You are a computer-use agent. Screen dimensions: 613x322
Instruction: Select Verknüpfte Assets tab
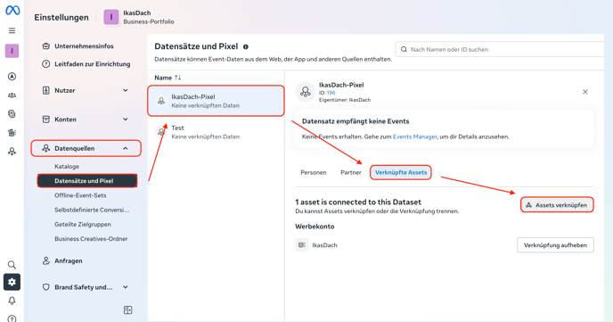coord(401,172)
